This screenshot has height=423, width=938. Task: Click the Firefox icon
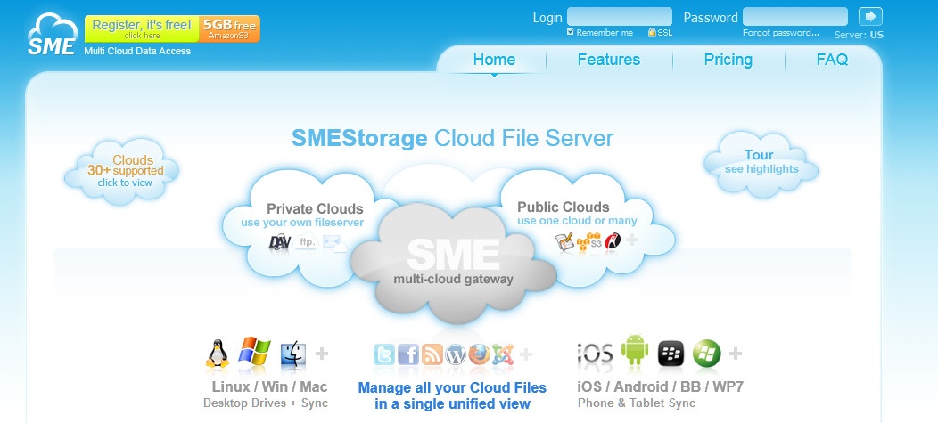click(479, 354)
